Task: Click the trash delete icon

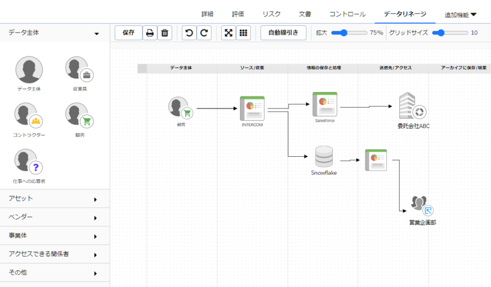Action: (x=164, y=33)
